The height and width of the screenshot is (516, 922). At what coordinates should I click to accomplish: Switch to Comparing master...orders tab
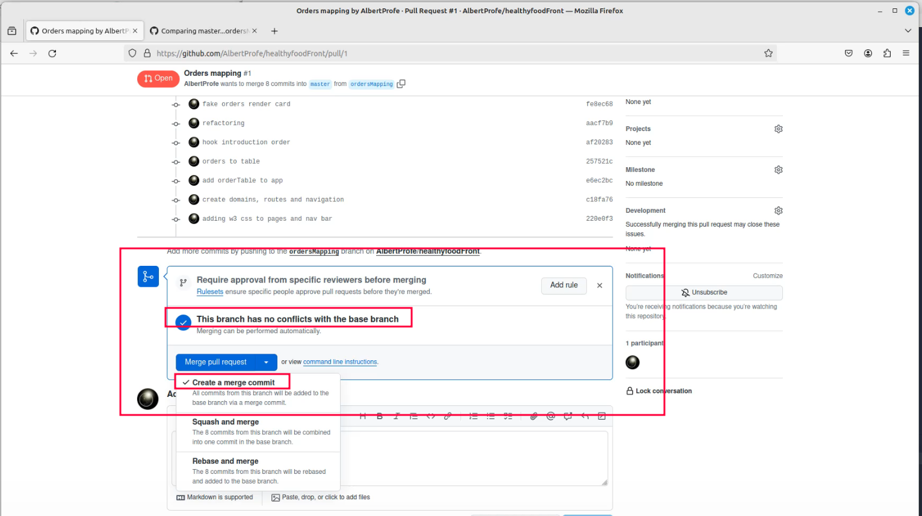click(203, 31)
